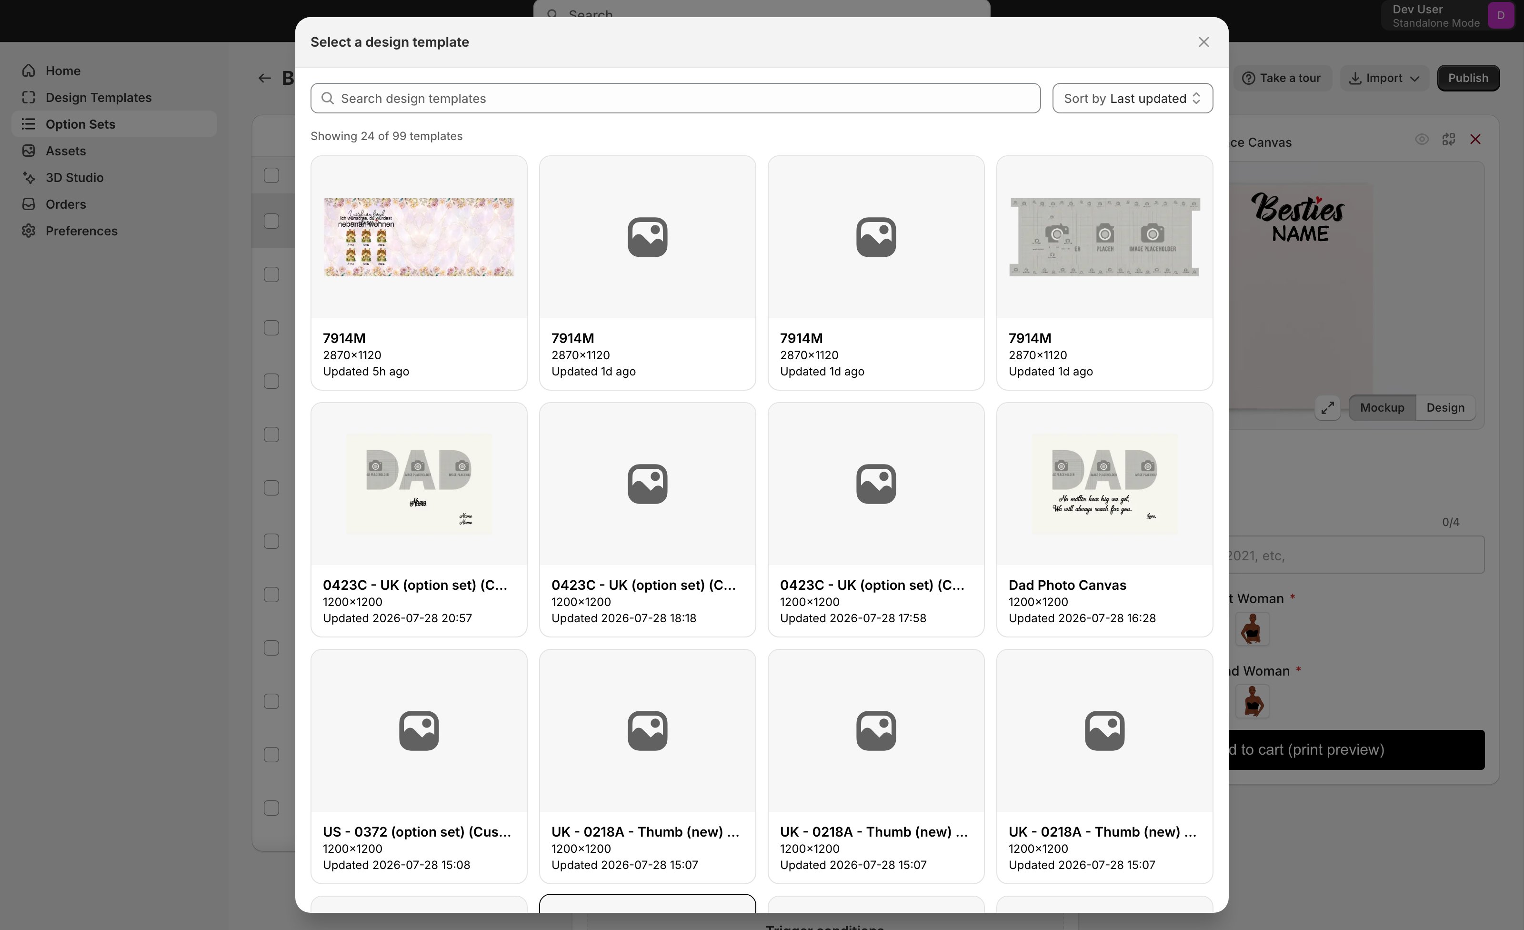Select the 7914M template with camera placeholders

pos(1104,273)
